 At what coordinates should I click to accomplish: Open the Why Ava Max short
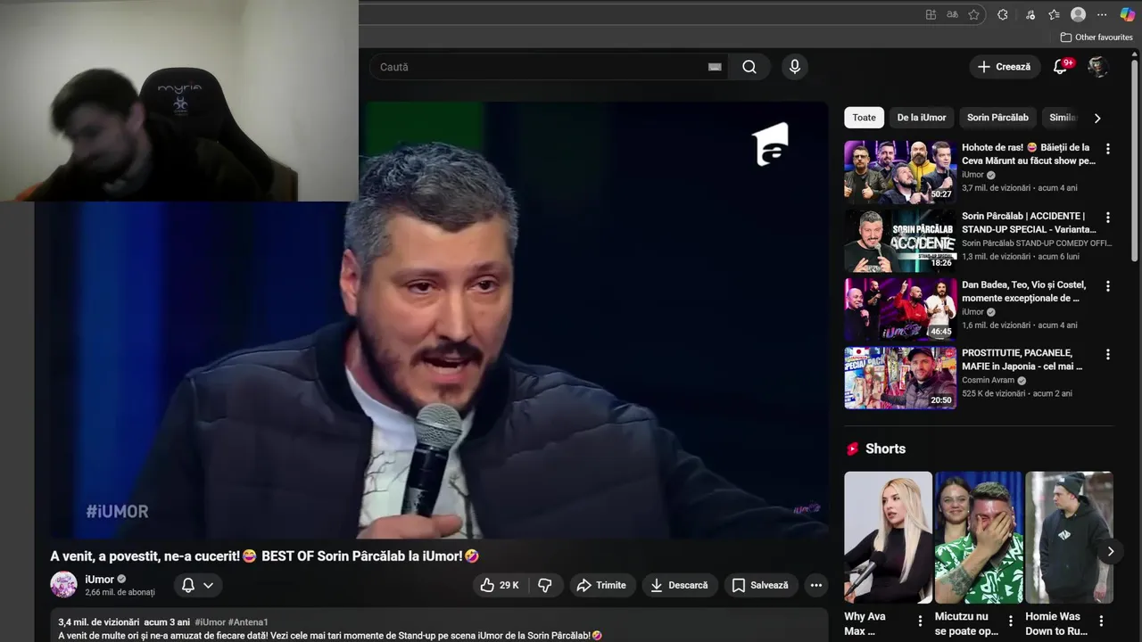(888, 538)
